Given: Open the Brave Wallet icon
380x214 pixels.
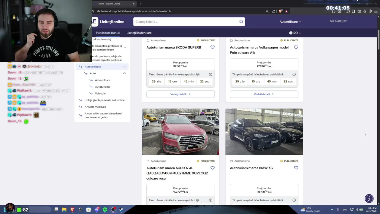Looking at the screenshot, I should (359, 11).
